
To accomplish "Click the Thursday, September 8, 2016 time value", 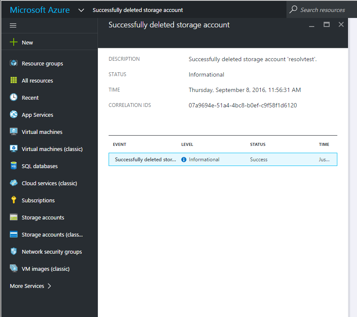I will [x=245, y=90].
